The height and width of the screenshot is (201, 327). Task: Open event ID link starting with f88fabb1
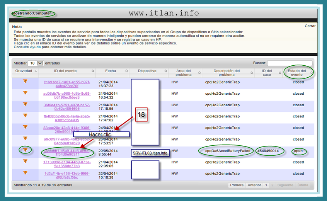(x=67, y=152)
